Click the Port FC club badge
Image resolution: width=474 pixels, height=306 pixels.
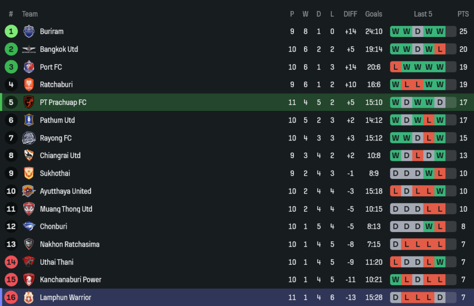[x=29, y=67]
